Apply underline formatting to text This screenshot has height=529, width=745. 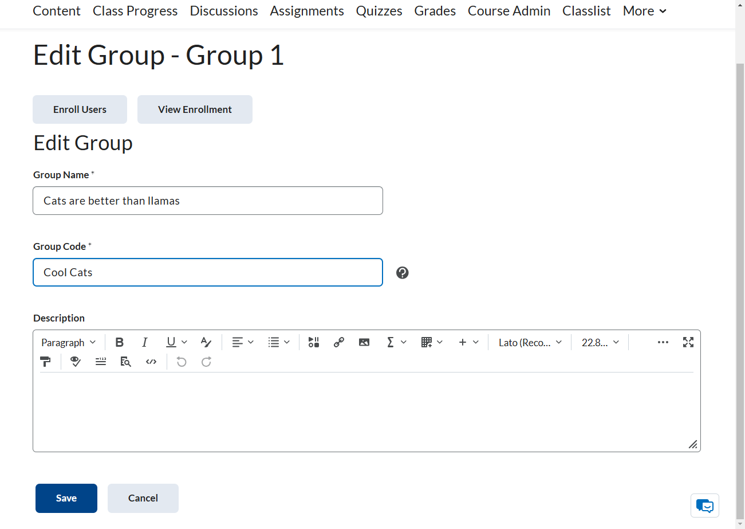171,342
